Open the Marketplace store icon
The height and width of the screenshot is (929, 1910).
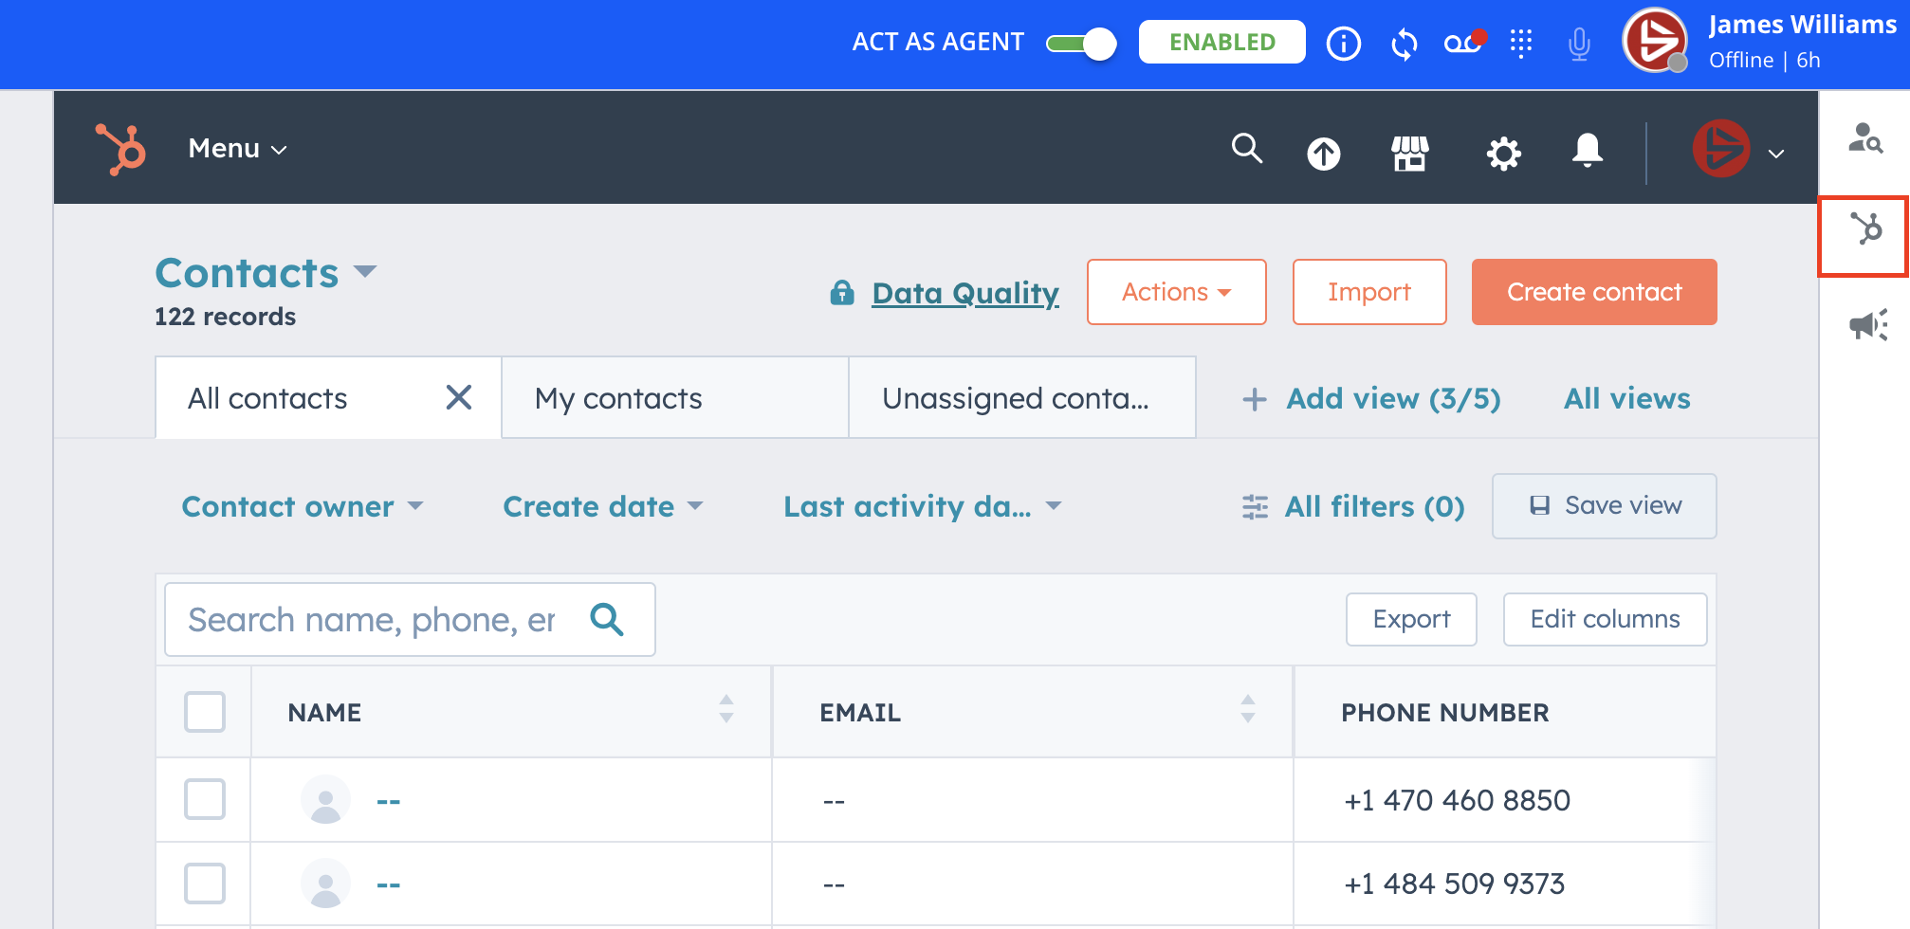1408,153
